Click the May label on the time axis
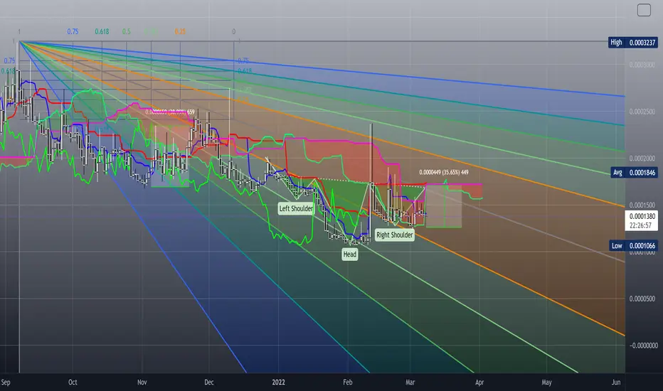Image resolution: width=663 pixels, height=391 pixels. coord(547,382)
